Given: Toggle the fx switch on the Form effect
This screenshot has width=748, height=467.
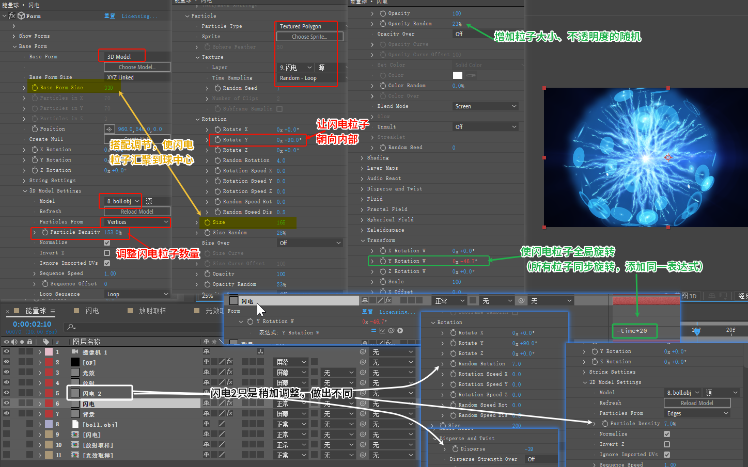Looking at the screenshot, I should (x=12, y=16).
